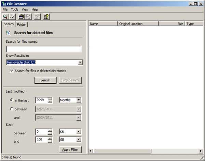
Task: Click the horizontal scrollbar thumb in results
Action: tap(122, 151)
